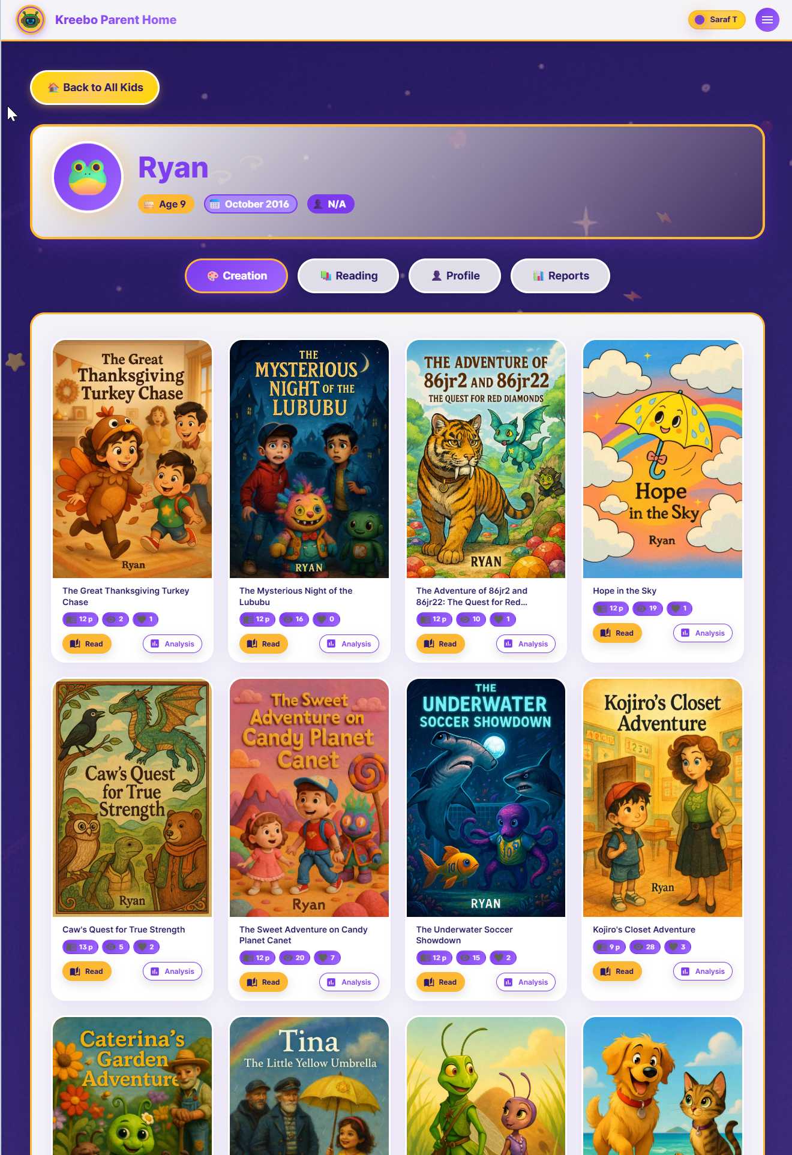
Task: Click the October 2016 birthday badge
Action: click(x=250, y=204)
